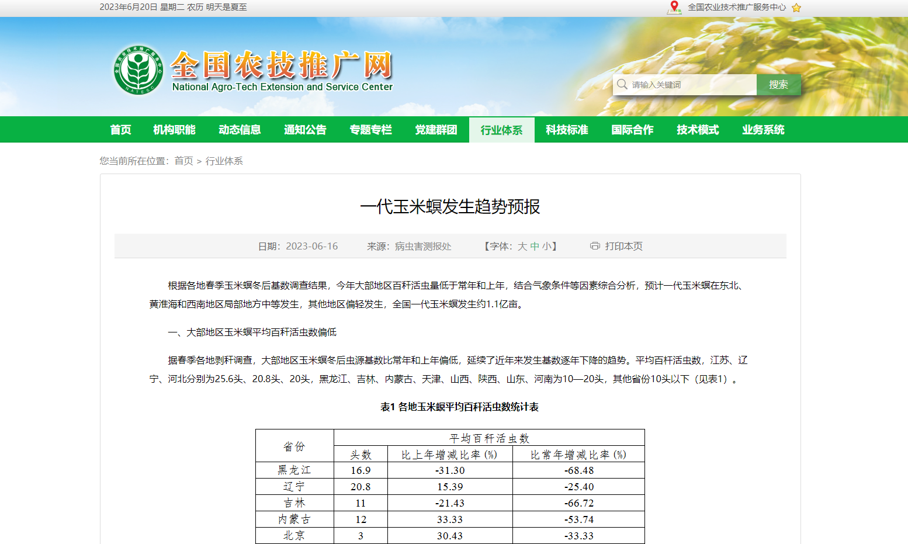Click the search magnifying glass icon
Screen dimensions: 908x544
coord(622,84)
